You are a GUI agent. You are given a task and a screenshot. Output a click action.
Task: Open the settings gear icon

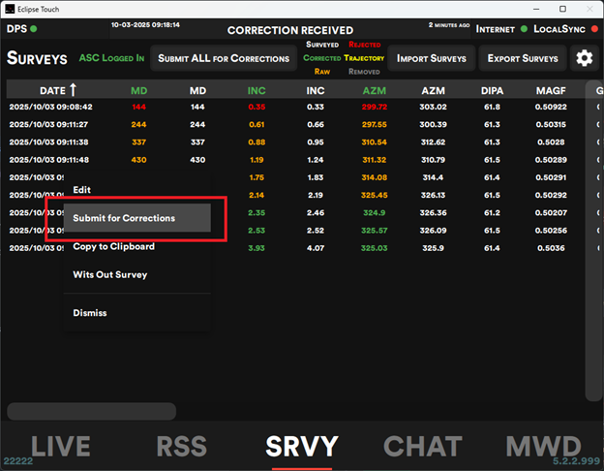(x=584, y=58)
